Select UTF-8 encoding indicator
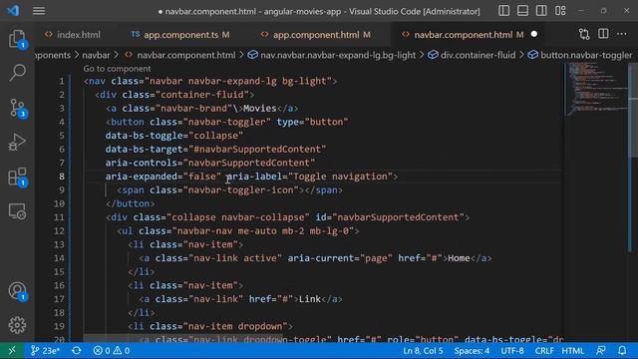 512,350
